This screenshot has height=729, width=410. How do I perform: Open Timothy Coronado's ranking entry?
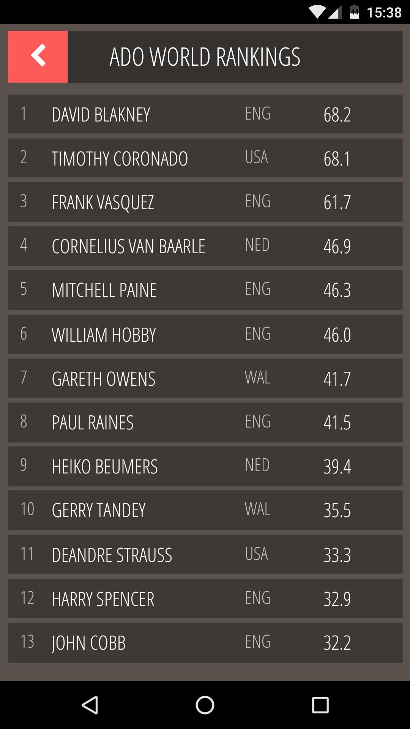pos(205,158)
